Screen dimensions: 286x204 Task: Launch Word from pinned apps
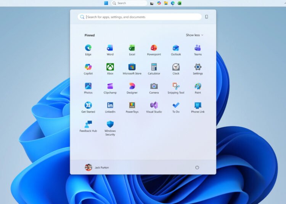(x=110, y=50)
